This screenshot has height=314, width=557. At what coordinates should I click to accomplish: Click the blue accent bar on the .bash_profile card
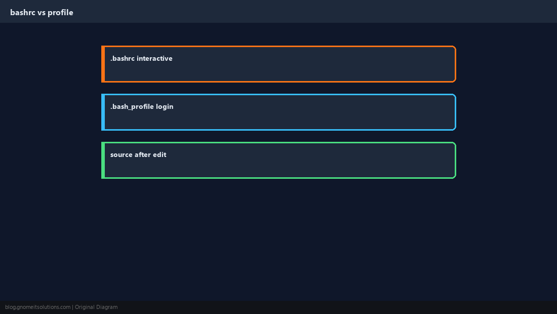pyautogui.click(x=103, y=112)
